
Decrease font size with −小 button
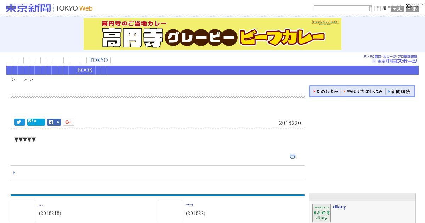[x=412, y=9]
